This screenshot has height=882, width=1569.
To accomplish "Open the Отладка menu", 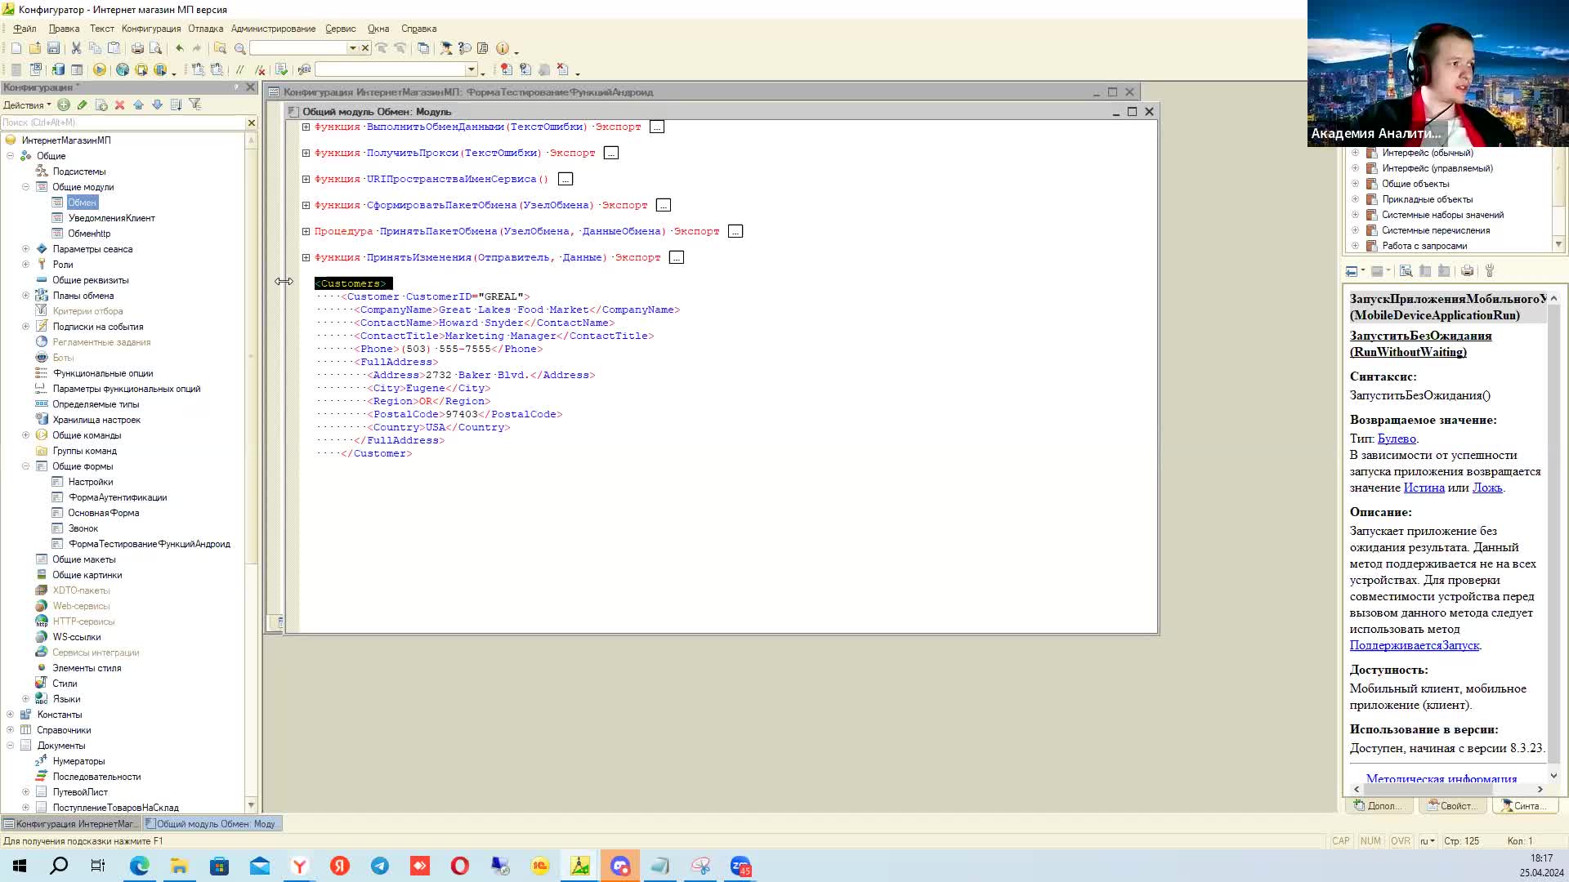I will pyautogui.click(x=205, y=29).
